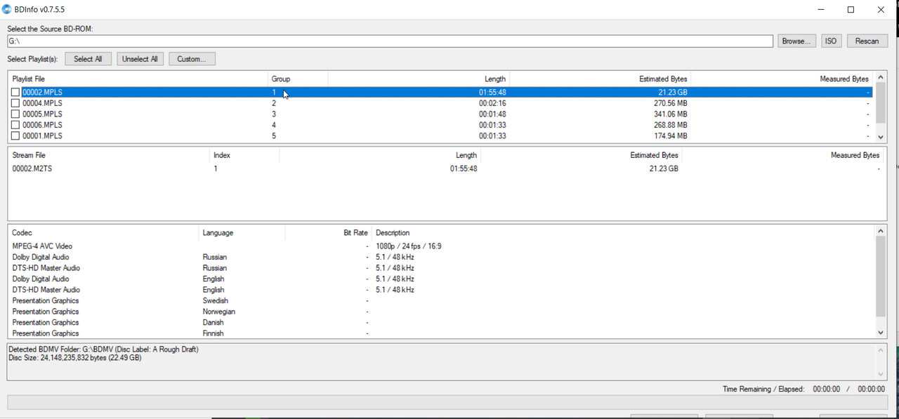Select the 00006.MPLS playlist row
899x419 pixels.
coord(440,125)
